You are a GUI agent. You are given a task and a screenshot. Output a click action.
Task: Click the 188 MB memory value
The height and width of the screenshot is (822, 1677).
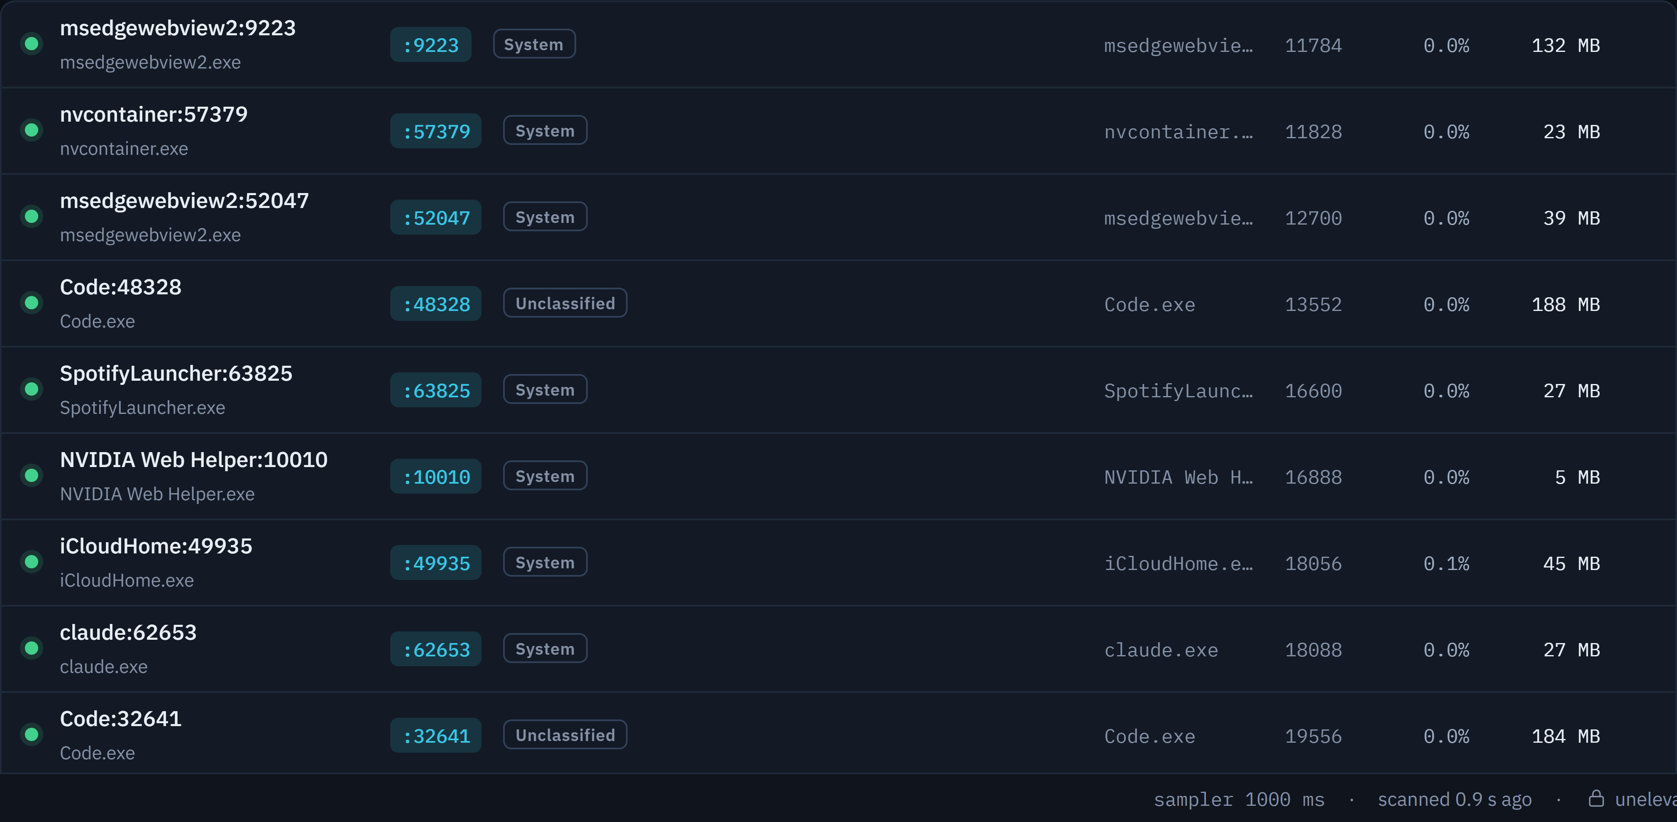pyautogui.click(x=1566, y=305)
